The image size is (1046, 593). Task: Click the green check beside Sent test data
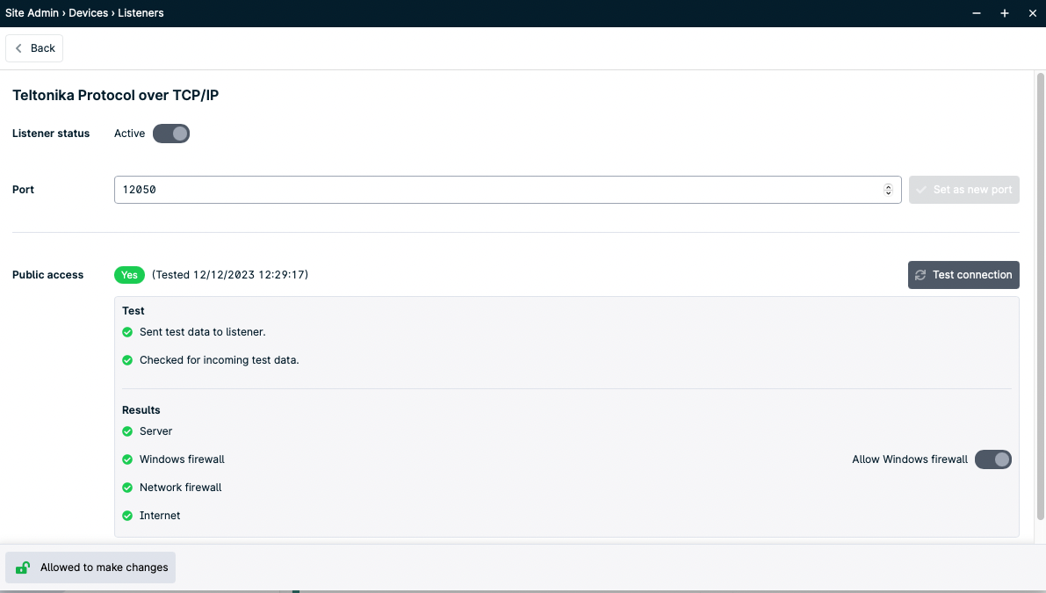coord(127,332)
